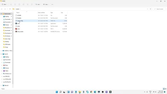Collapse the This PC tree node
The height and width of the screenshot is (94, 167).
click(x=1, y=54)
